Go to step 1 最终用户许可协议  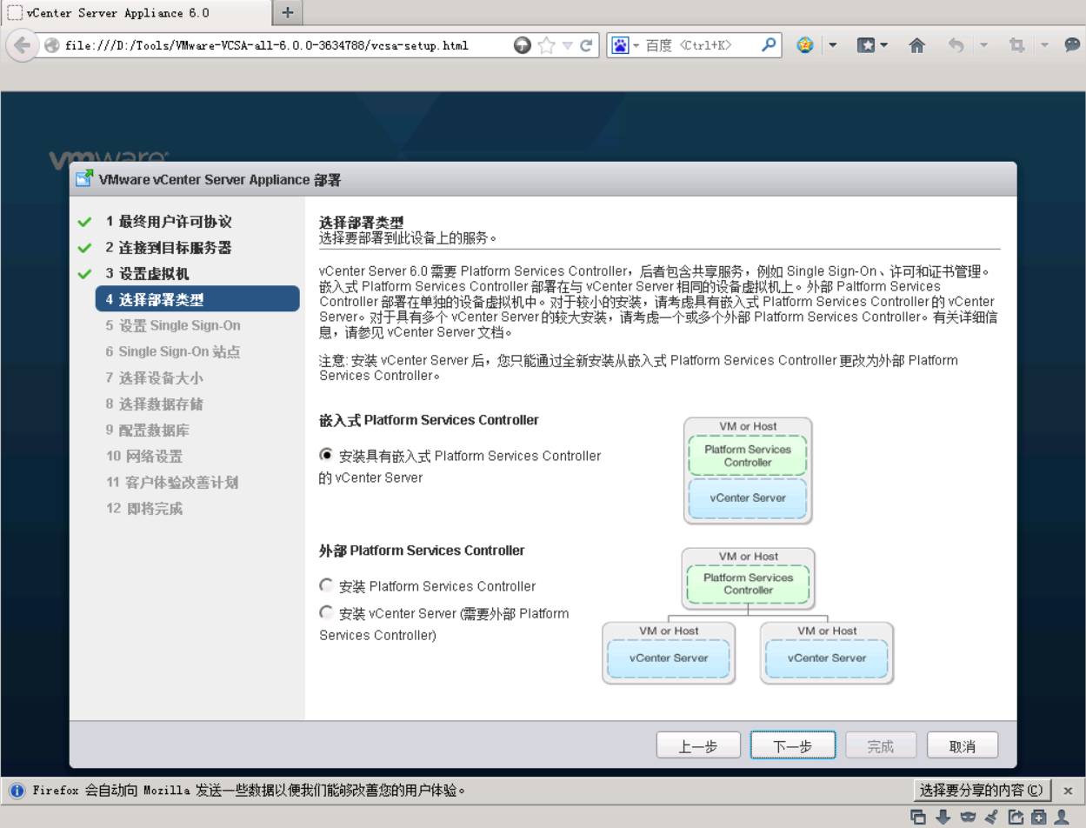pos(169,222)
